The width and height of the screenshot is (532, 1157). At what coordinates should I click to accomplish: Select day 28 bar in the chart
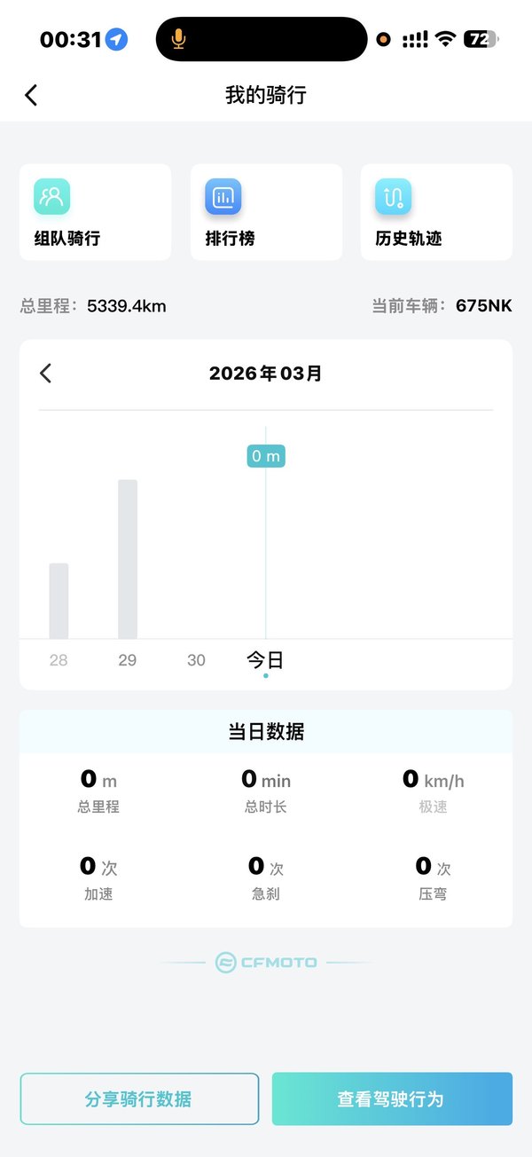(x=59, y=599)
